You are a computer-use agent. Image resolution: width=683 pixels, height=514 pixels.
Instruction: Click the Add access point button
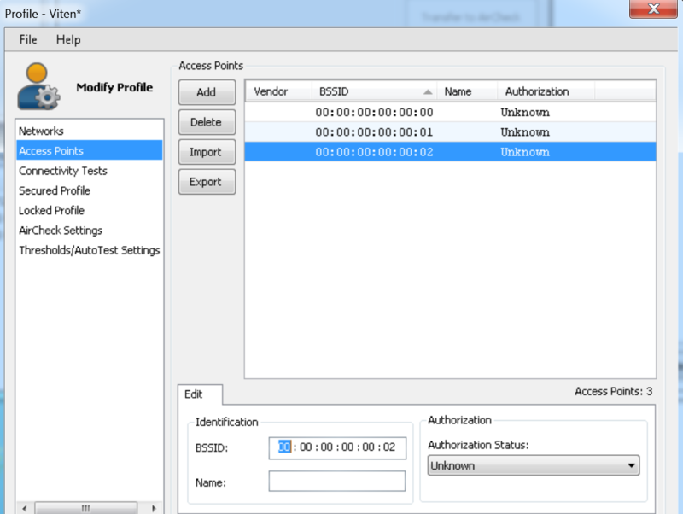point(206,92)
